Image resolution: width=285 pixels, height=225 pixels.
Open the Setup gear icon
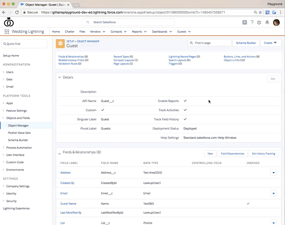[x=259, y=22]
